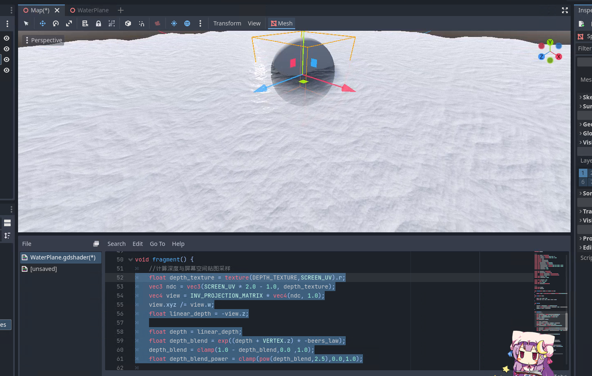Collapse the fragment function at line 50
Viewport: 592px width, 376px height.
(x=131, y=259)
